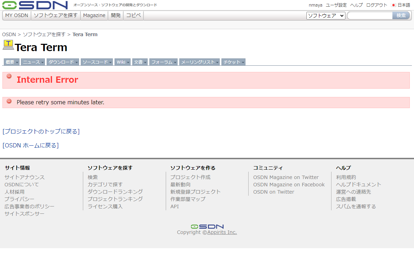
Task: Click the 検索 search button
Action: coord(401,16)
